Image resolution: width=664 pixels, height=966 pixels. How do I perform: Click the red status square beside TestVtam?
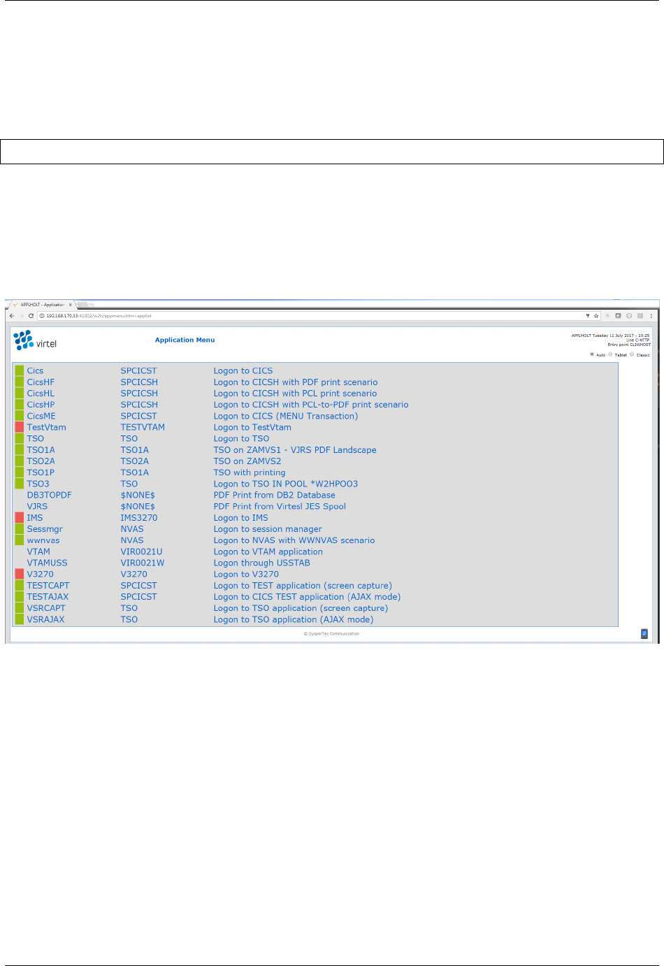pyautogui.click(x=20, y=427)
